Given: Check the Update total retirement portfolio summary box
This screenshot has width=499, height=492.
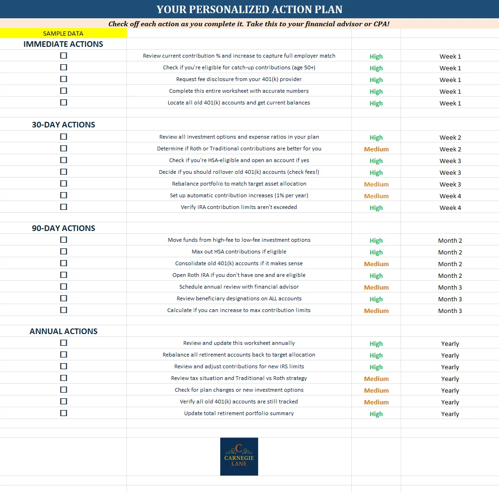Looking at the screenshot, I should (64, 413).
